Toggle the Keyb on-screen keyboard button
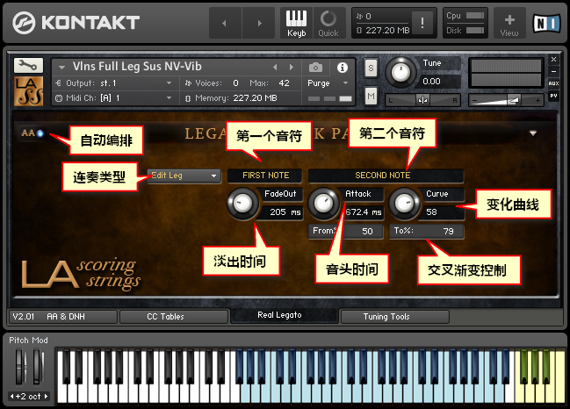570x409 pixels. pos(297,24)
